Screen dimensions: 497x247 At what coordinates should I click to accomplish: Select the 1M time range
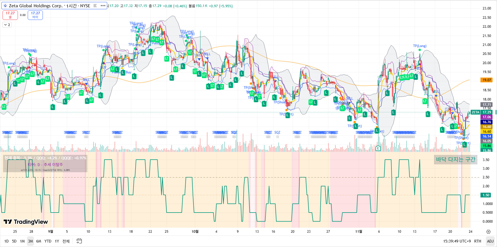22,241
